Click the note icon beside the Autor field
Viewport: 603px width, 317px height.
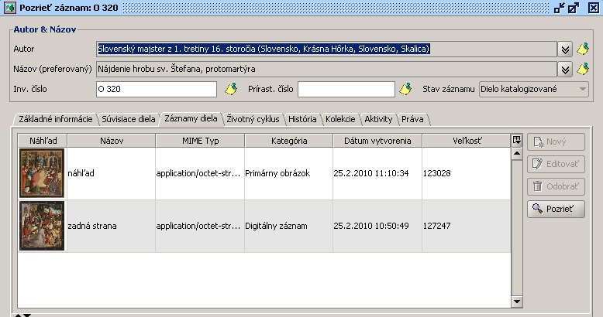(584, 49)
